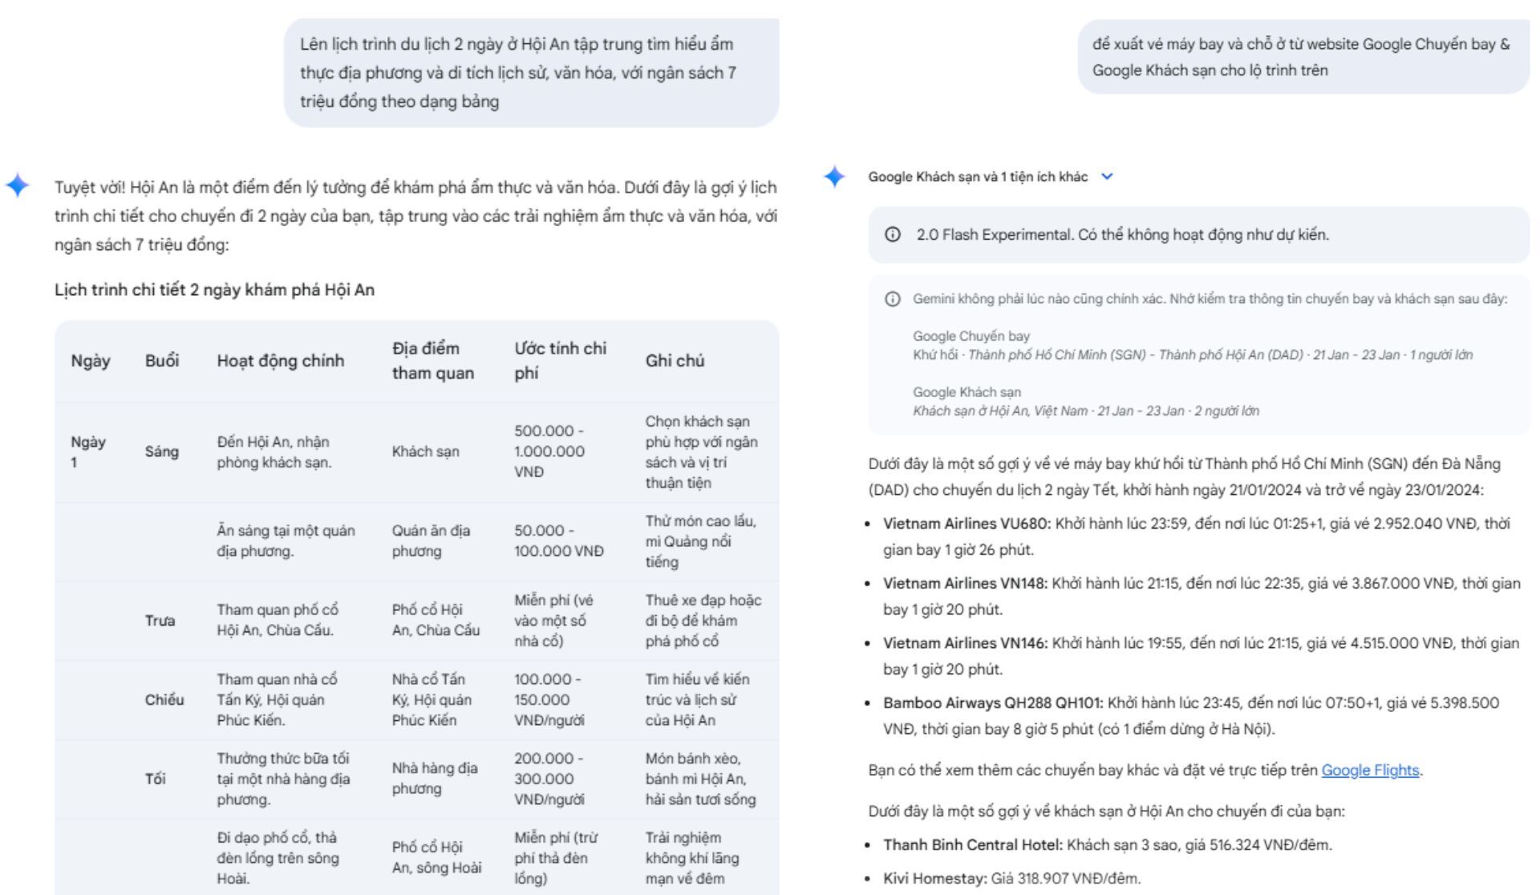Click the Ngày column header in table
Screen dimensions: 1540x895
click(91, 361)
